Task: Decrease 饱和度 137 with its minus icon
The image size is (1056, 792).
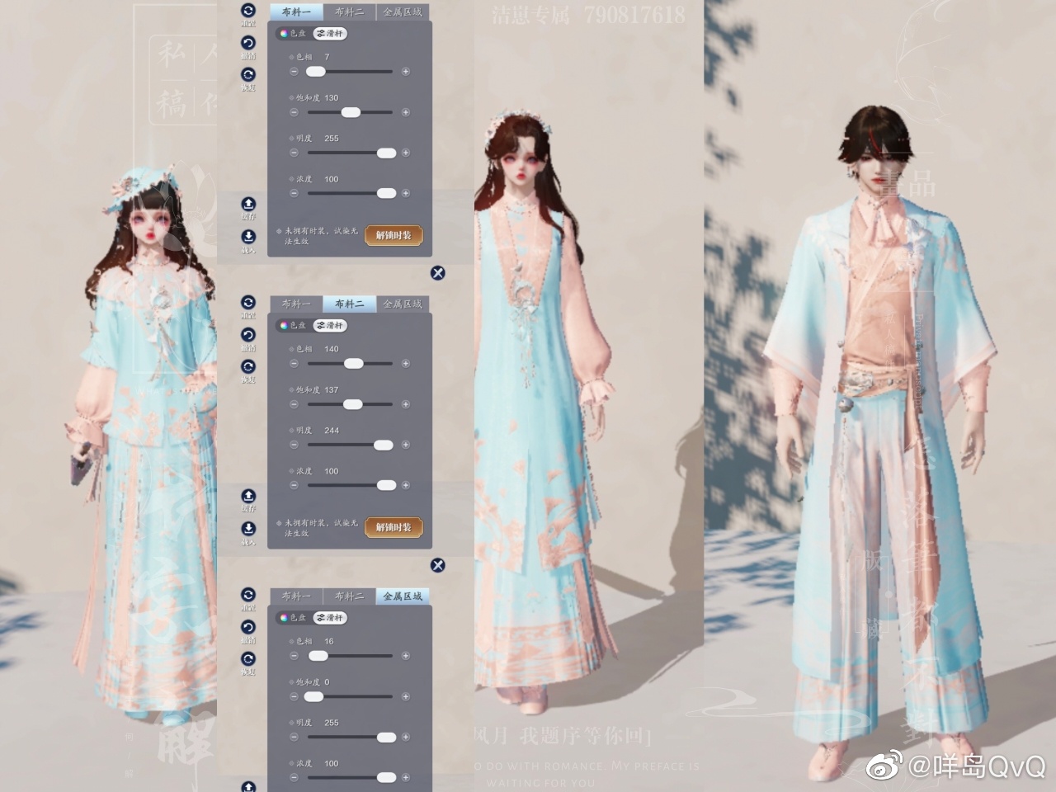Action: [x=295, y=404]
